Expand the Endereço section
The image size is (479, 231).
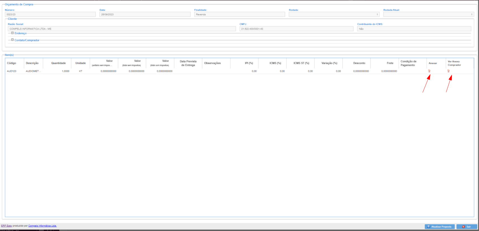coord(12,33)
